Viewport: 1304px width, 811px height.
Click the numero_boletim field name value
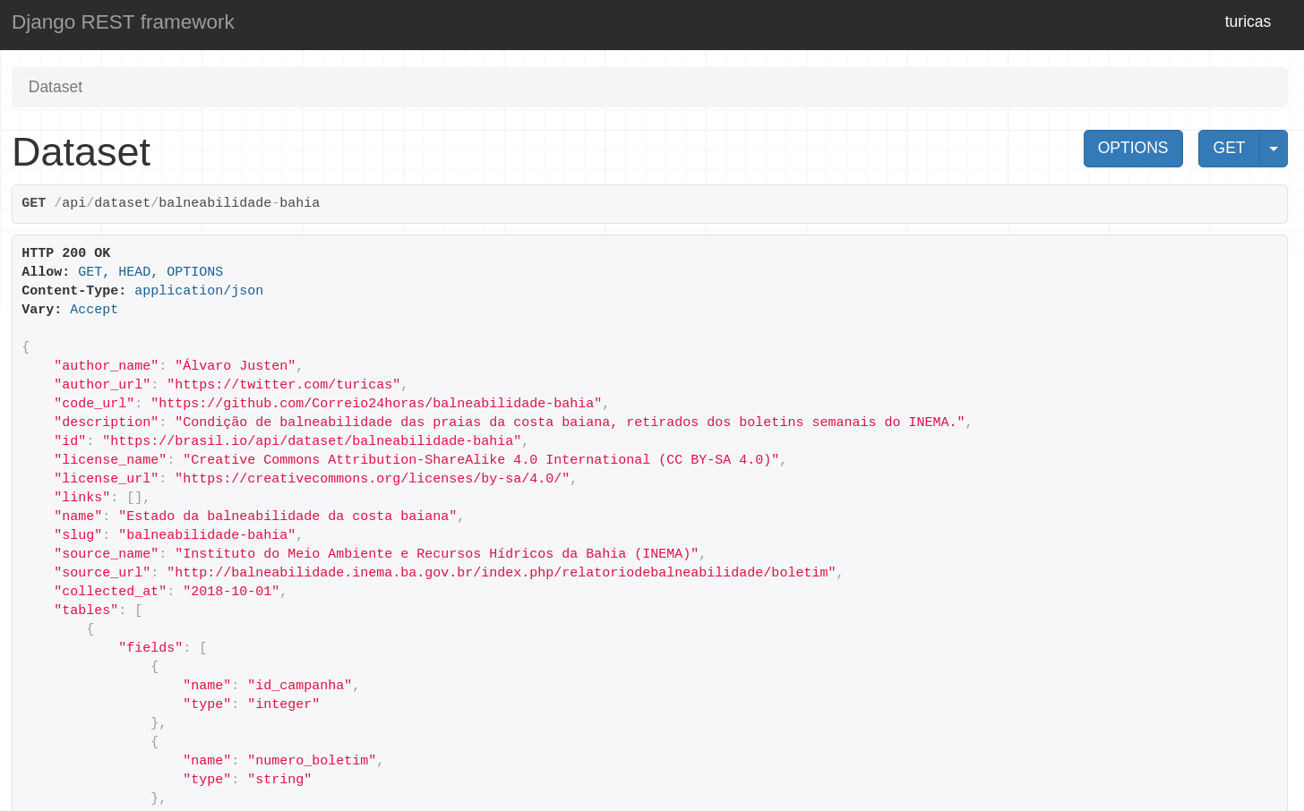pyautogui.click(x=312, y=761)
